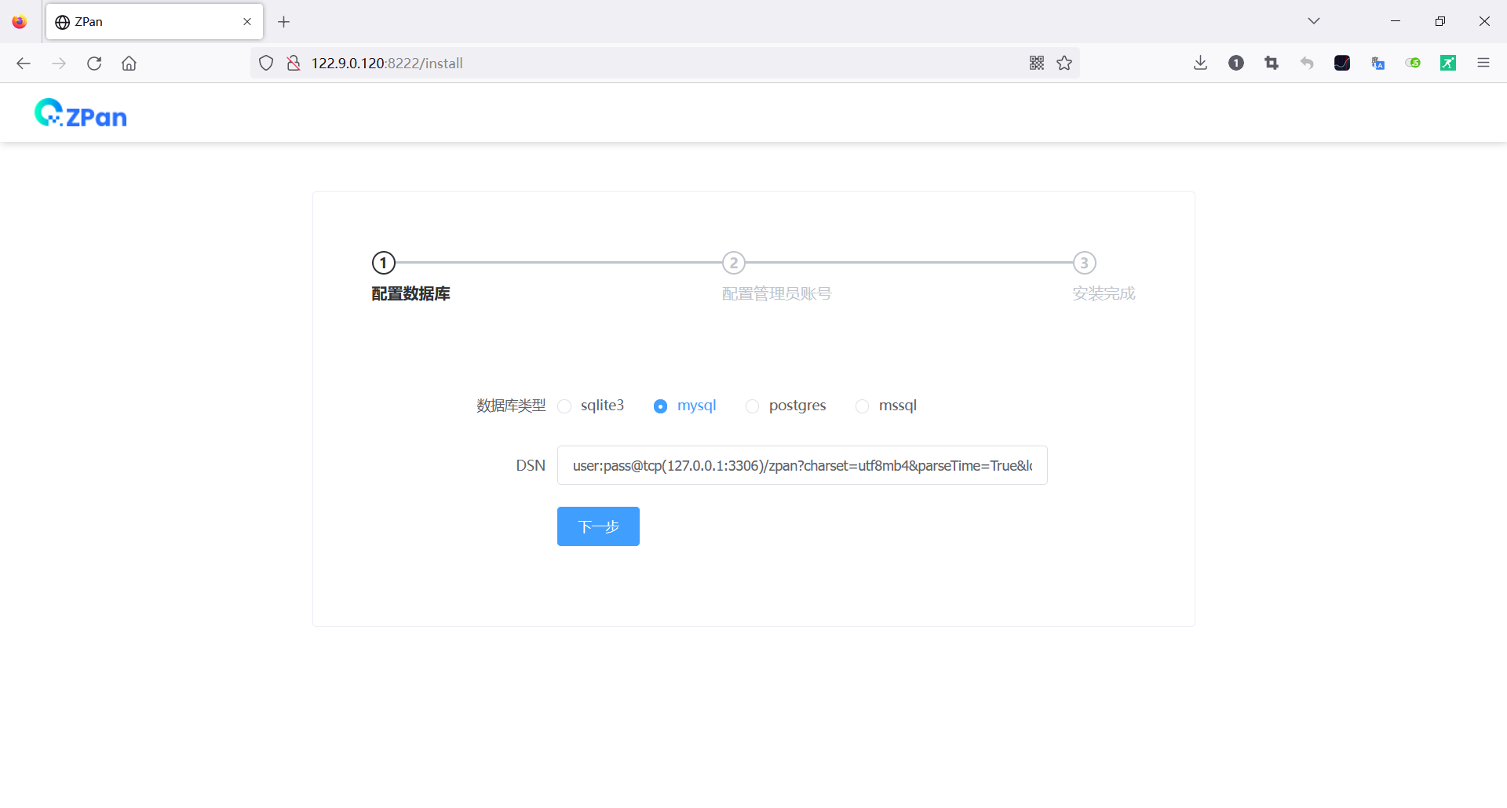Open the Firefox application menu
1507x808 pixels.
(x=1483, y=63)
